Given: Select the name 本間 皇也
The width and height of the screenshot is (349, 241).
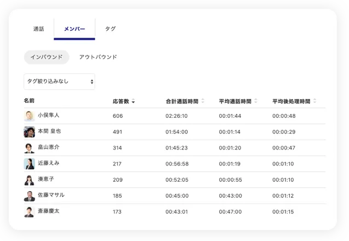Looking at the screenshot, I should (x=49, y=131).
